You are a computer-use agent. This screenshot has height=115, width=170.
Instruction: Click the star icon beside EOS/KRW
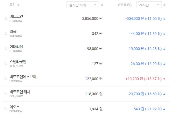coord(6,109)
